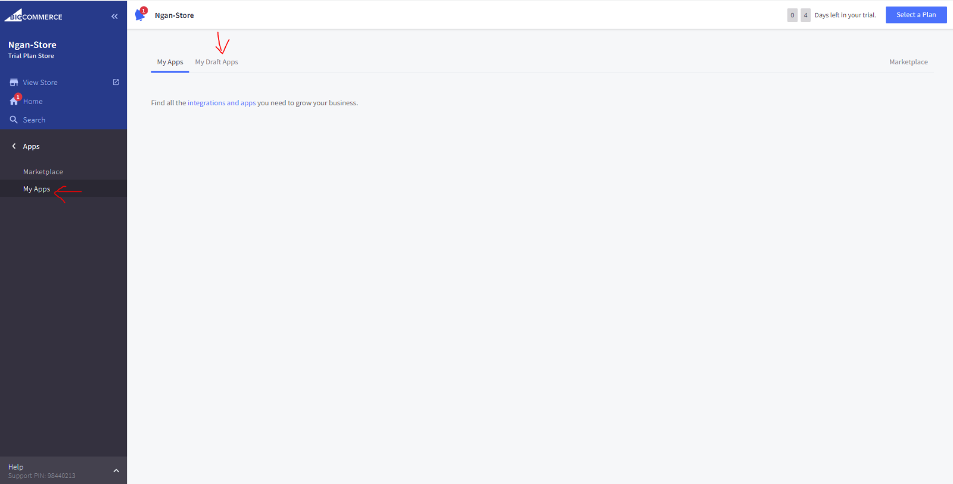The height and width of the screenshot is (484, 953).
Task: Click the Ngan-Store title in top bar
Action: pyautogui.click(x=175, y=15)
